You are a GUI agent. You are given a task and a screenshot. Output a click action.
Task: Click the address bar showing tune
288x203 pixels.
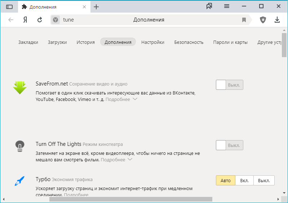(x=151, y=20)
